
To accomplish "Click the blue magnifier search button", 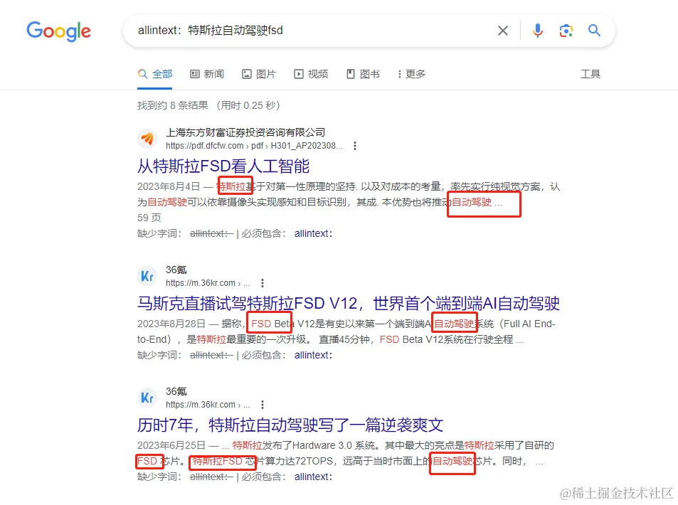I will pyautogui.click(x=594, y=31).
